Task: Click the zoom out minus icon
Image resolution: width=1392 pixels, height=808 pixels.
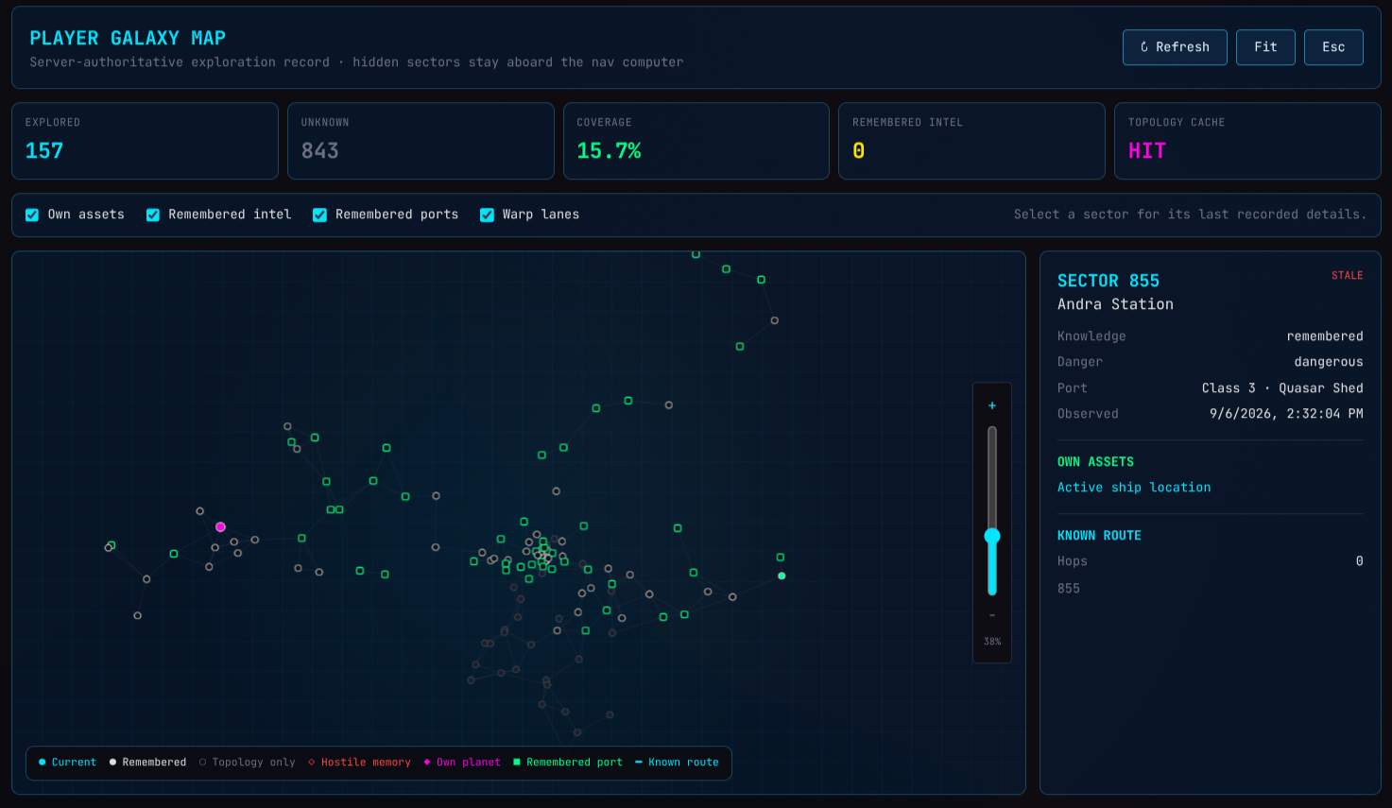Action: coord(992,615)
